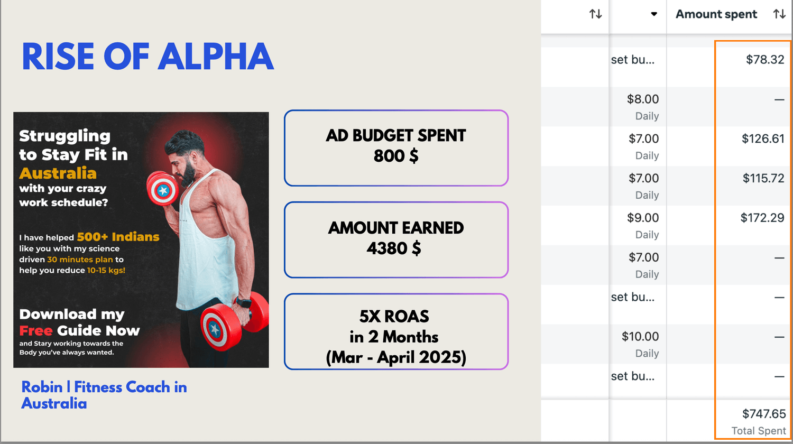Image resolution: width=793 pixels, height=444 pixels.
Task: Sort by the Amount spent column arrows
Action: coord(779,14)
